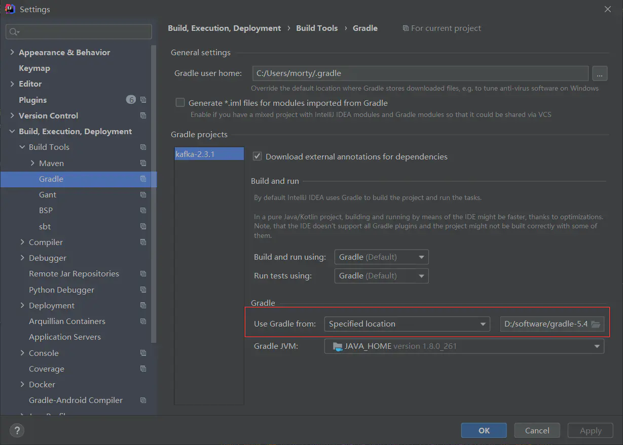
Task: Select Python Debugger settings entry
Action: pyautogui.click(x=62, y=290)
